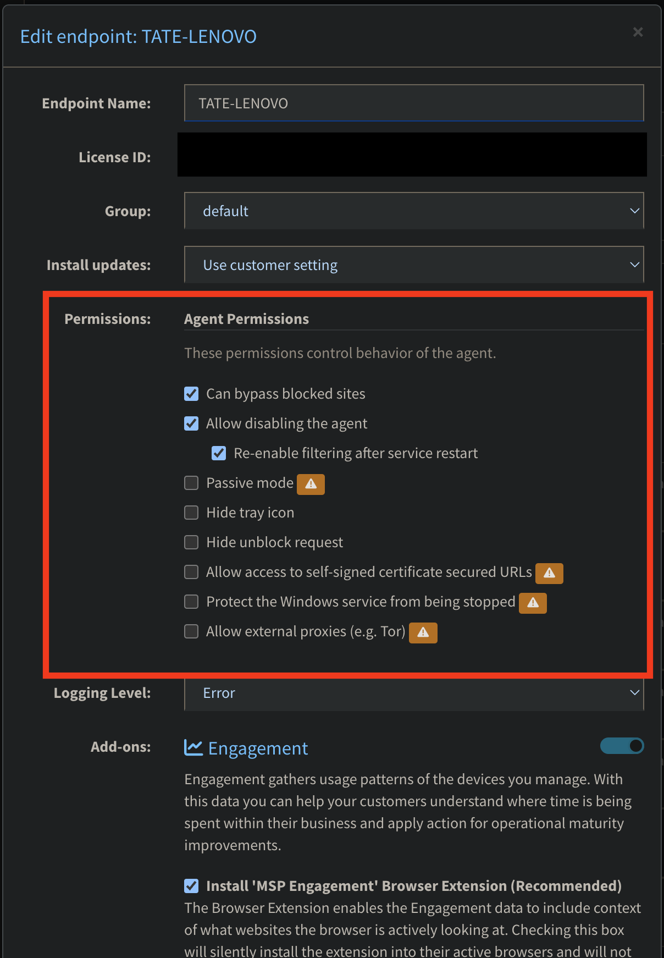Click the chevron on the Install updates dropdown
Screen dimensions: 664x958
[x=634, y=265]
